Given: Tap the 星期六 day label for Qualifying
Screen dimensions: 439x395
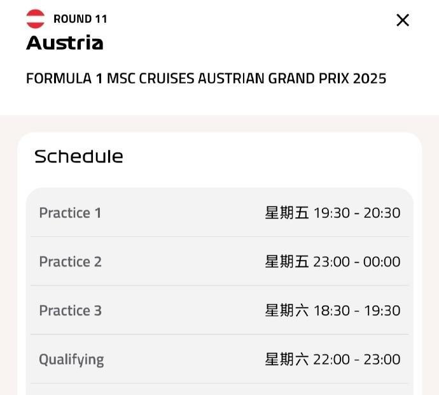Looking at the screenshot, I should (x=287, y=359).
